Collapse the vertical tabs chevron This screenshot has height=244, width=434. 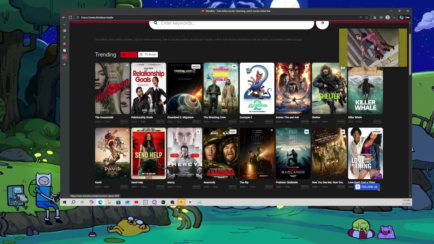coord(64,24)
